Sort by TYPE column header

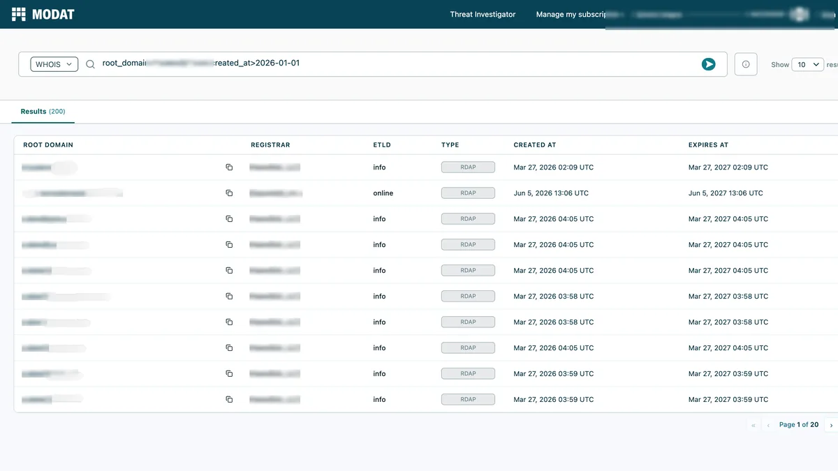[x=450, y=145]
